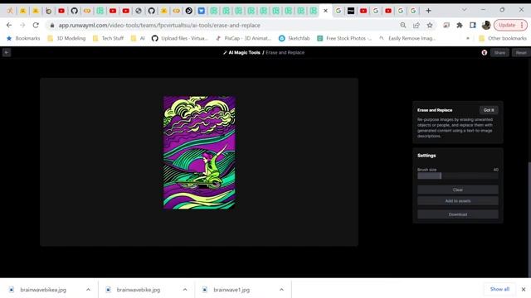Open the Other bookmarks folder

[503, 39]
